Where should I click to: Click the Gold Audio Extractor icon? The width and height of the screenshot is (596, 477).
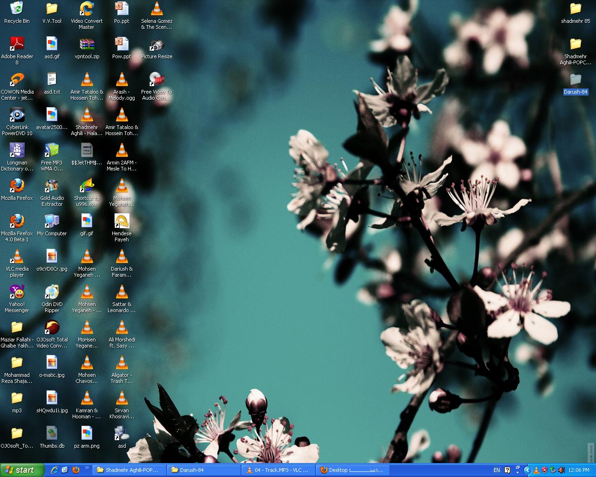[x=52, y=186]
